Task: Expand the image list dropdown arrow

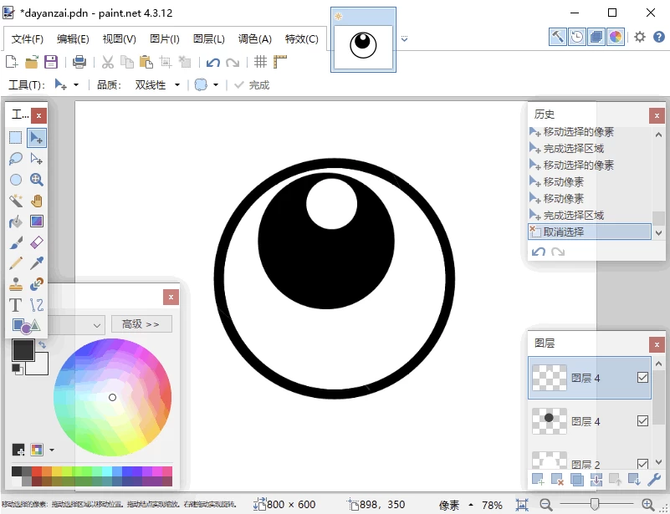Action: point(405,38)
